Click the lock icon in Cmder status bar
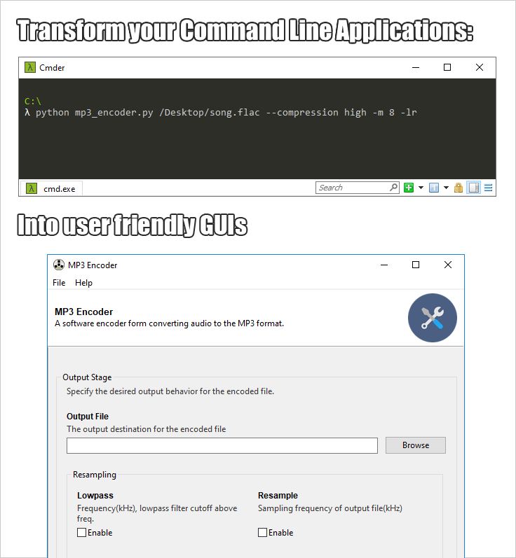Screen dimensions: 516x558 (x=459, y=188)
